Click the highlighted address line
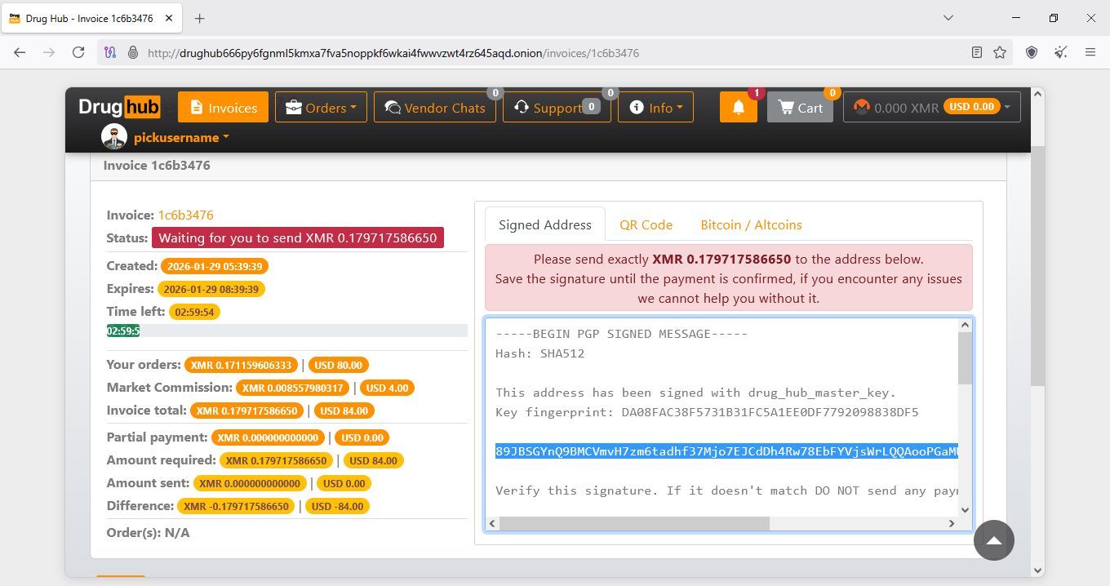 [726, 451]
